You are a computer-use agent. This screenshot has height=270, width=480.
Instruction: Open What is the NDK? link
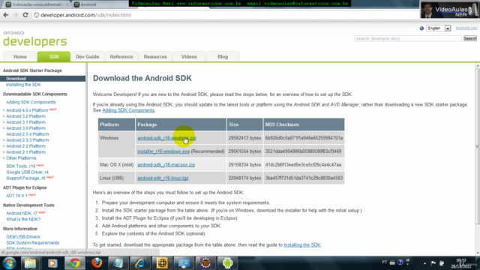point(23,219)
